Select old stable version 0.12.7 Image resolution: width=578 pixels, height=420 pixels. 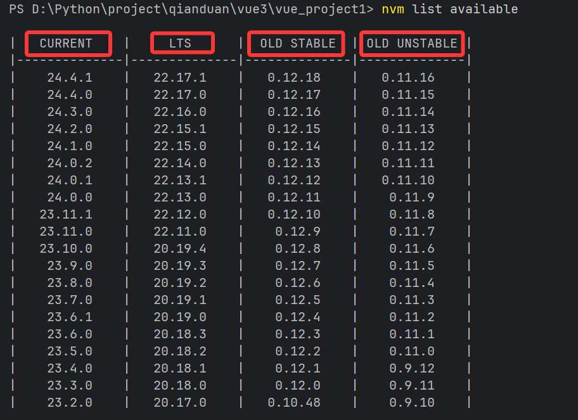point(298,265)
